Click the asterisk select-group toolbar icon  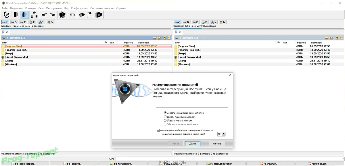(34, 15)
